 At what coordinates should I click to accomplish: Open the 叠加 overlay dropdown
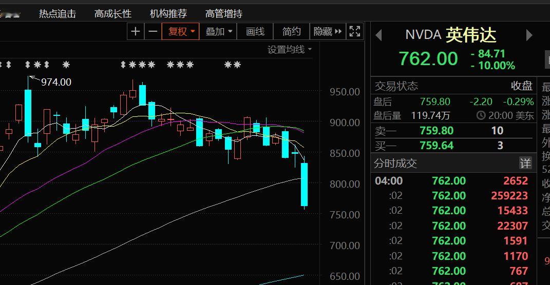(x=219, y=31)
